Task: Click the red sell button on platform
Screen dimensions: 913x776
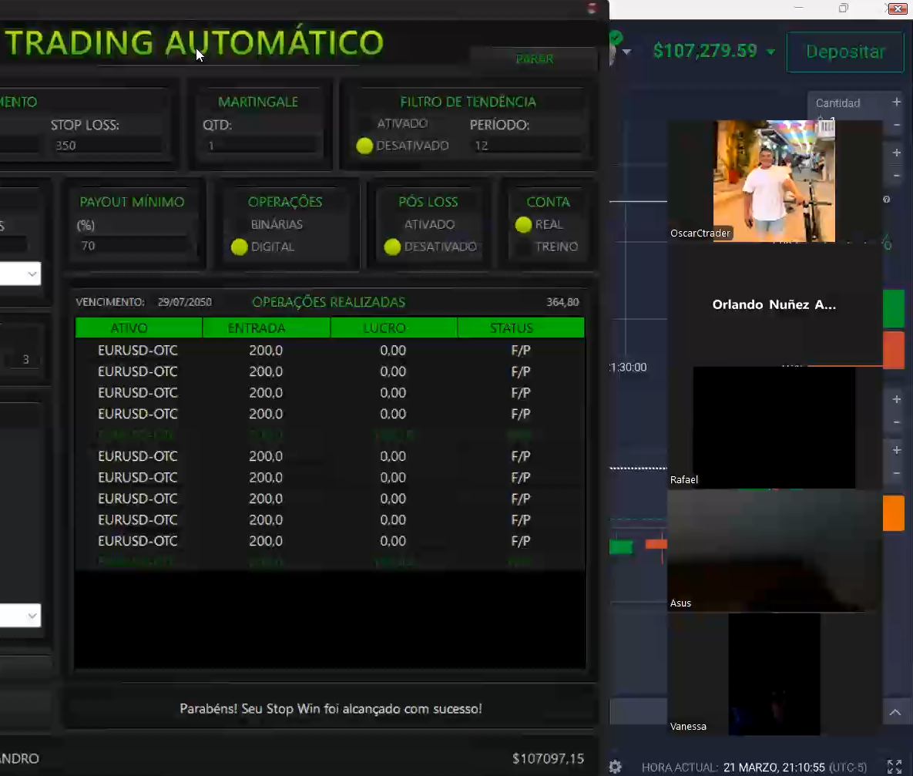Action: (x=894, y=350)
